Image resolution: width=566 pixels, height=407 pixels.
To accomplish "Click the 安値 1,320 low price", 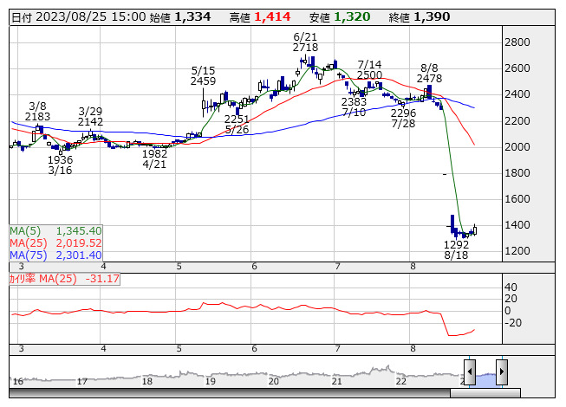I will [x=340, y=17].
